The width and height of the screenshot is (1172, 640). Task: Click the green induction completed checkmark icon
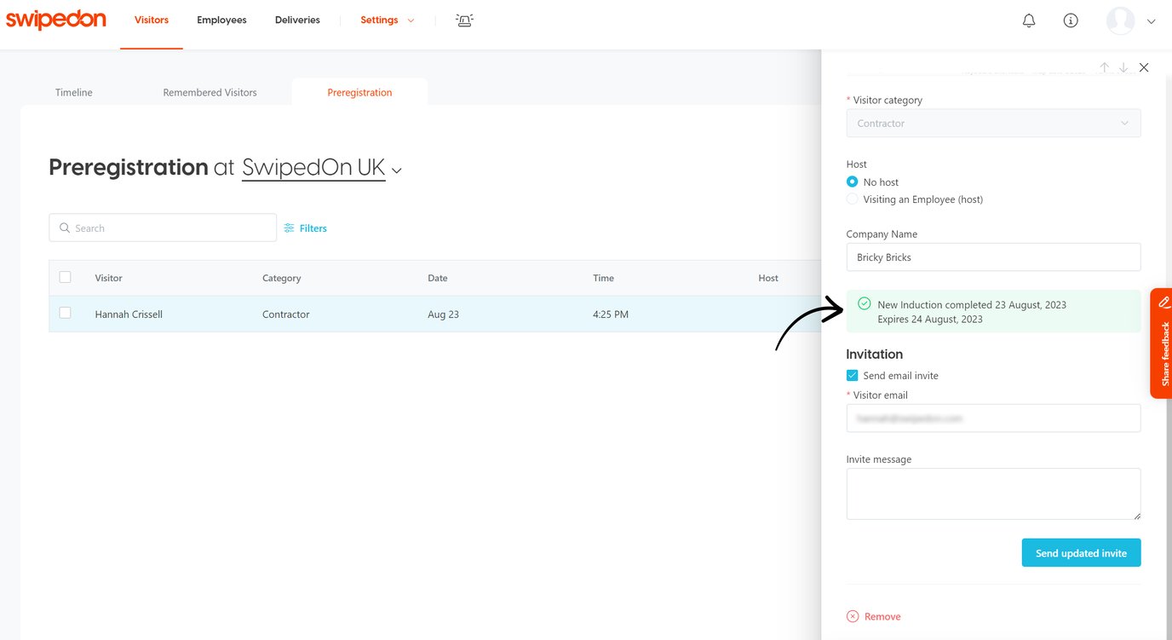click(864, 304)
